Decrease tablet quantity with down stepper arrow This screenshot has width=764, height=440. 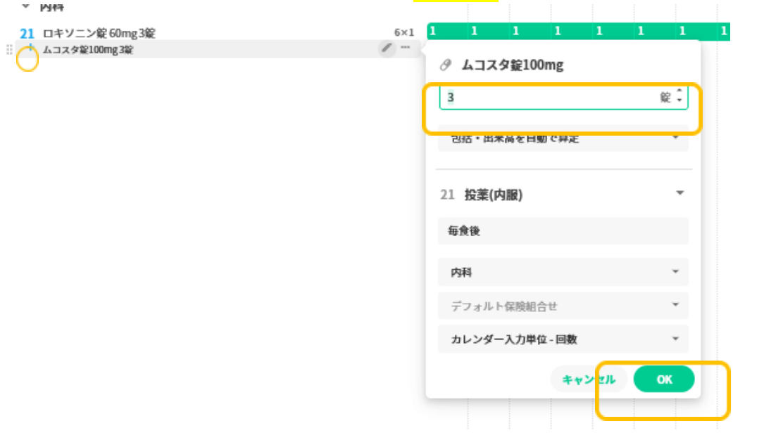click(680, 100)
